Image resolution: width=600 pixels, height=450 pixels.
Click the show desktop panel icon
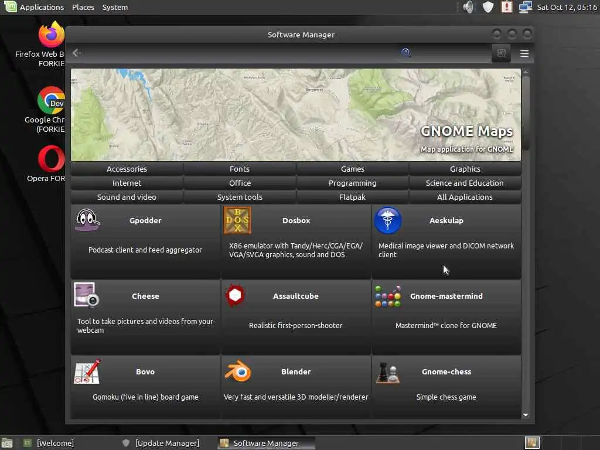click(7, 443)
